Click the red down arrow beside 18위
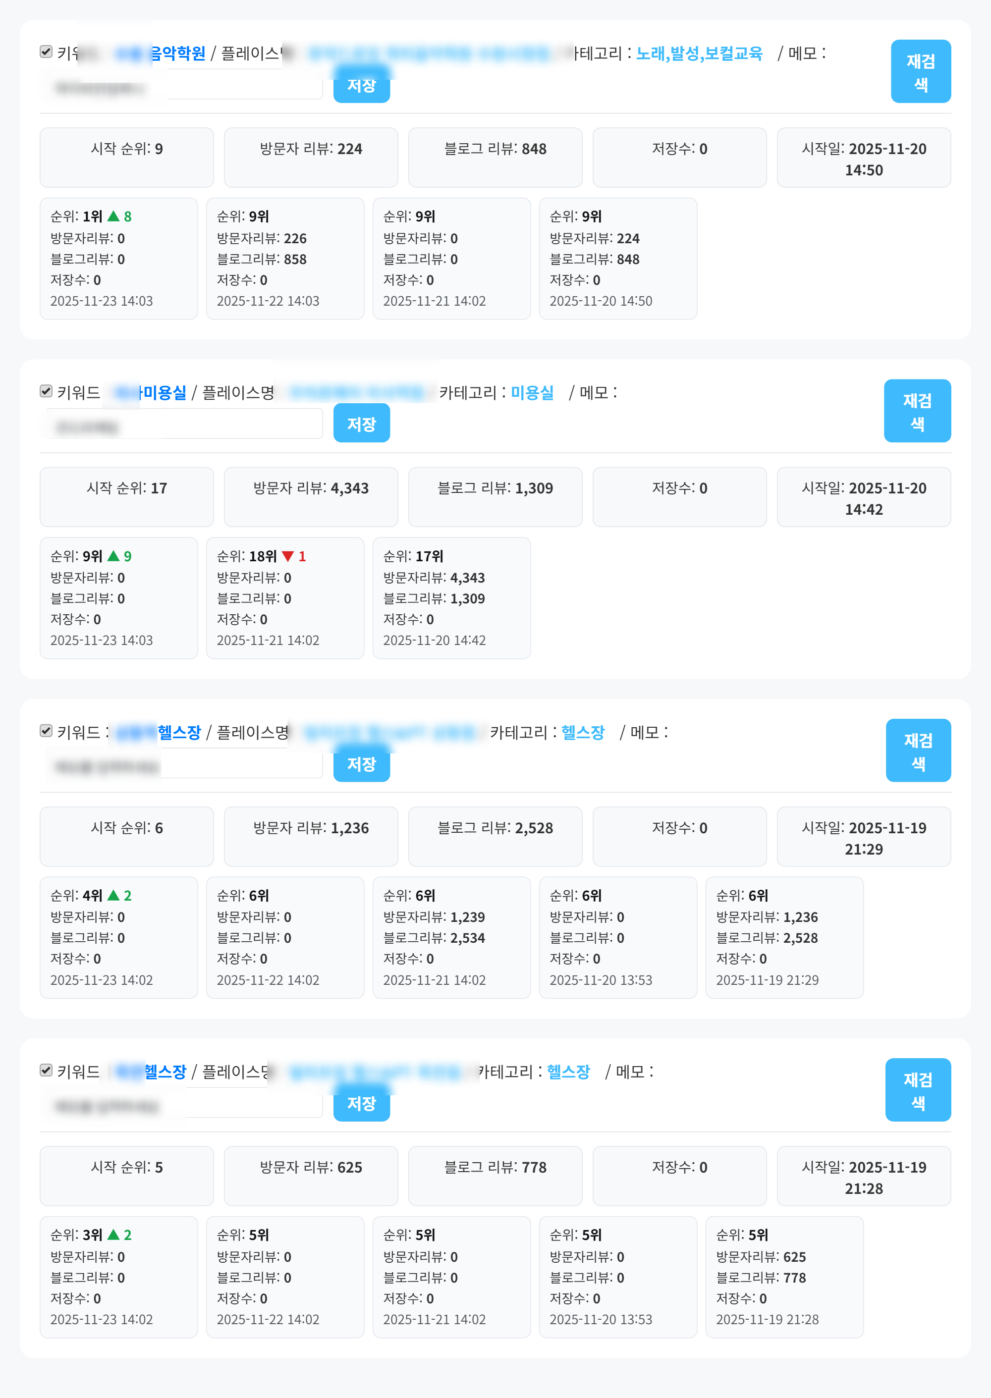Screen dimensions: 991x1398 click(287, 556)
